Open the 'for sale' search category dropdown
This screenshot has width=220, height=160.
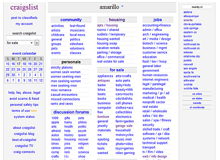coord(20,43)
